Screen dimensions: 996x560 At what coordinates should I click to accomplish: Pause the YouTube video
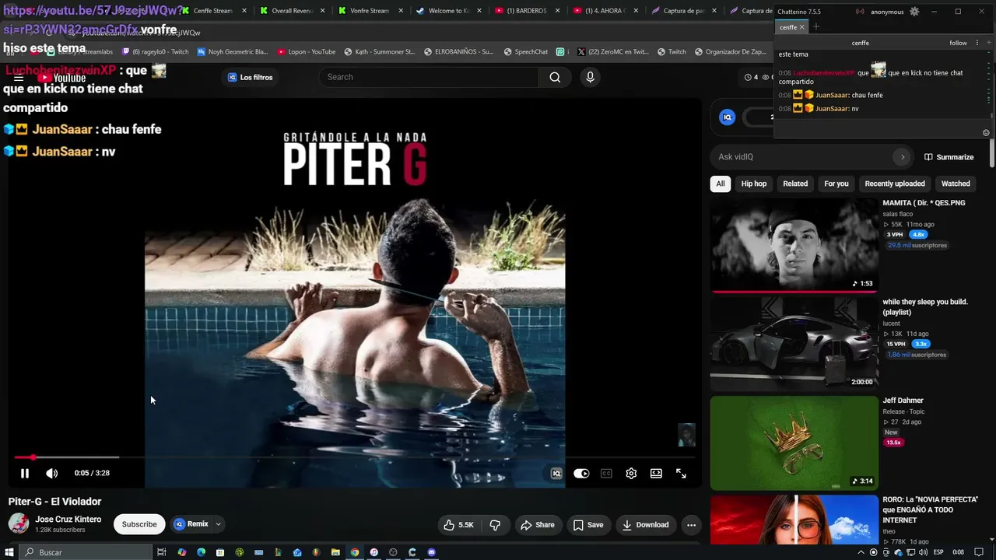tap(25, 473)
